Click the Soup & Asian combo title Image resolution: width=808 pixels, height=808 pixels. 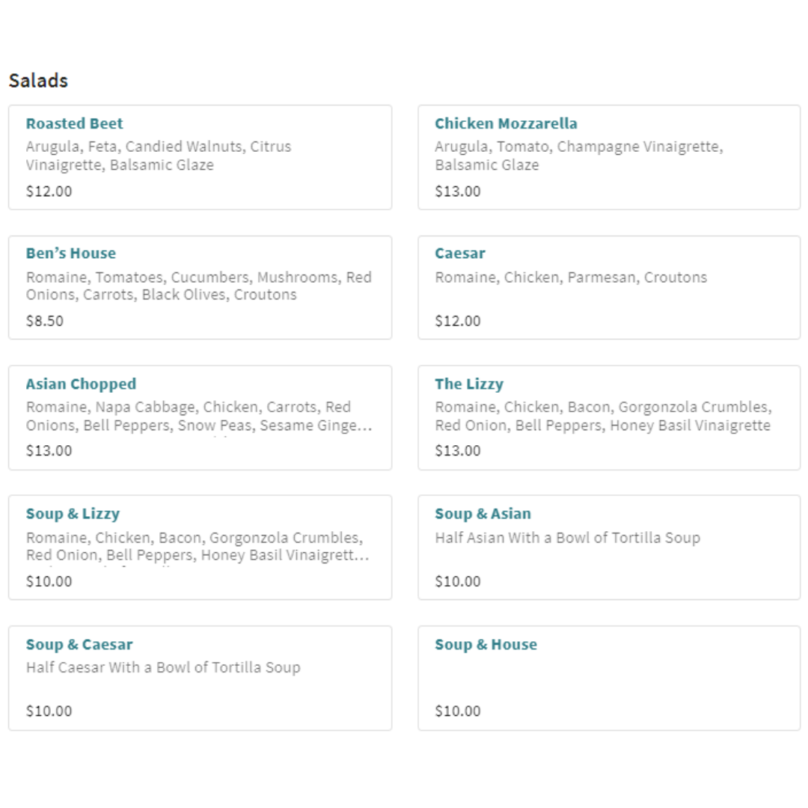click(483, 514)
